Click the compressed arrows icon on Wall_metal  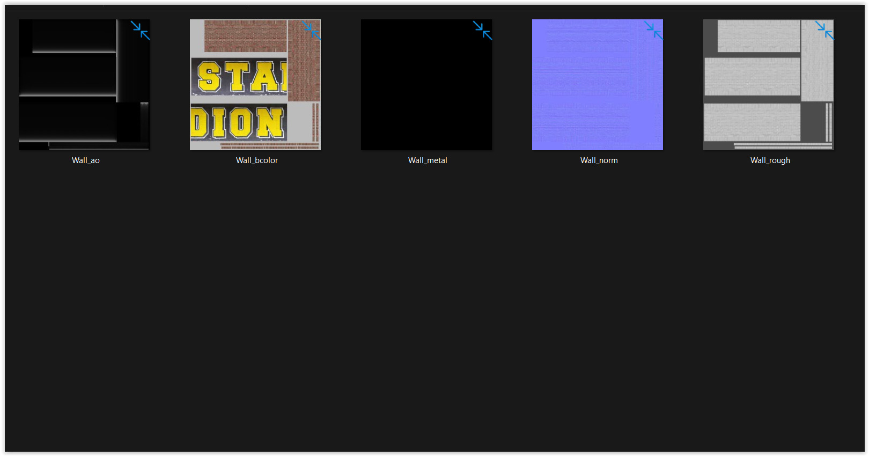click(482, 31)
